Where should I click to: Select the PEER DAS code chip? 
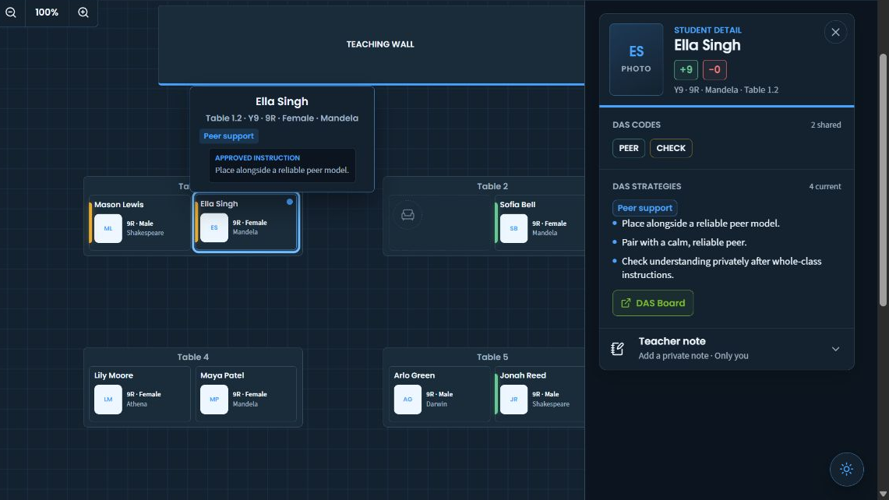[628, 148]
